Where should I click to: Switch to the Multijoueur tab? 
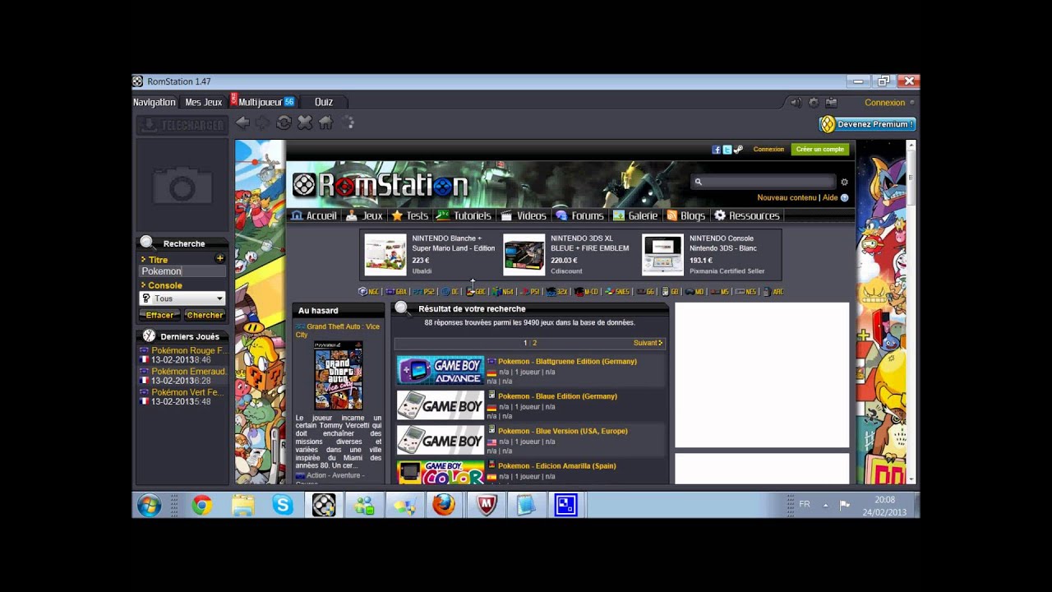[x=263, y=102]
